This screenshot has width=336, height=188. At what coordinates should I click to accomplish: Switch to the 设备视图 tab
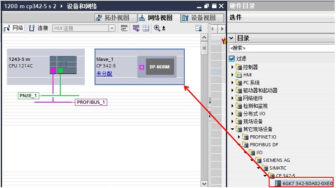pos(202,18)
